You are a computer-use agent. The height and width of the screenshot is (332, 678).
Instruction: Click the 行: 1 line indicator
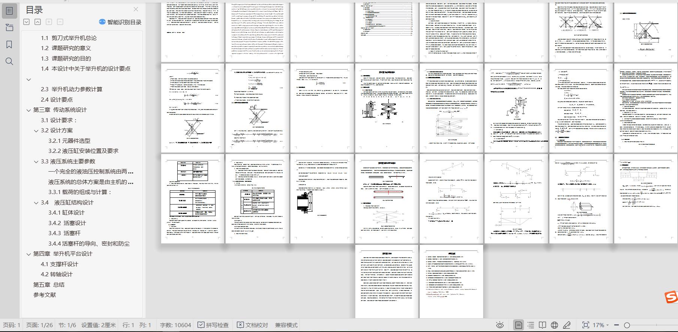[128, 325]
